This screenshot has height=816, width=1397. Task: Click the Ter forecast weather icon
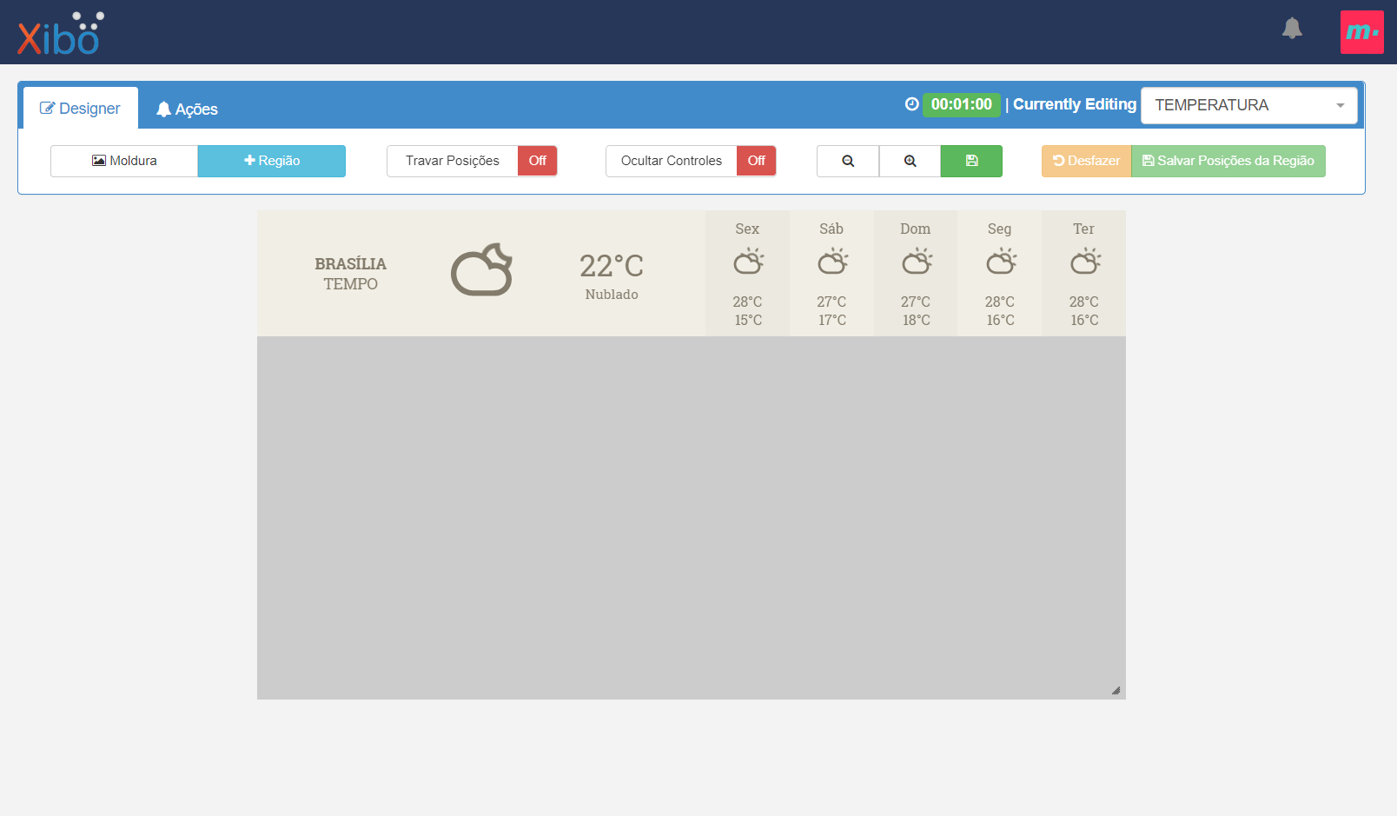pos(1085,261)
